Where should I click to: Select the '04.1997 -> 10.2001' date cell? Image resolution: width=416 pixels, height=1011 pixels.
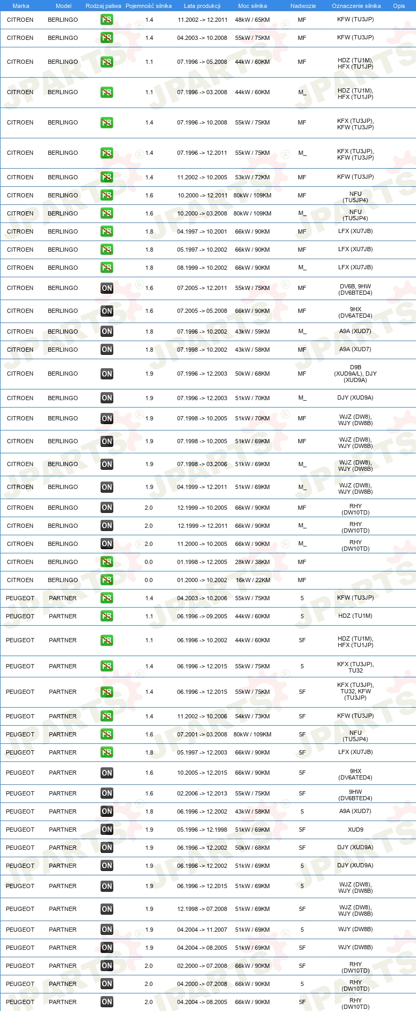(x=202, y=231)
